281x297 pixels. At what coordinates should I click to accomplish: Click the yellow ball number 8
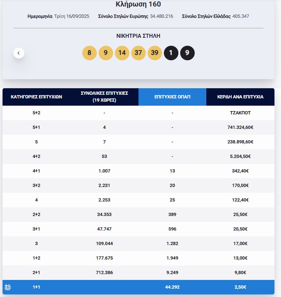[x=90, y=53]
